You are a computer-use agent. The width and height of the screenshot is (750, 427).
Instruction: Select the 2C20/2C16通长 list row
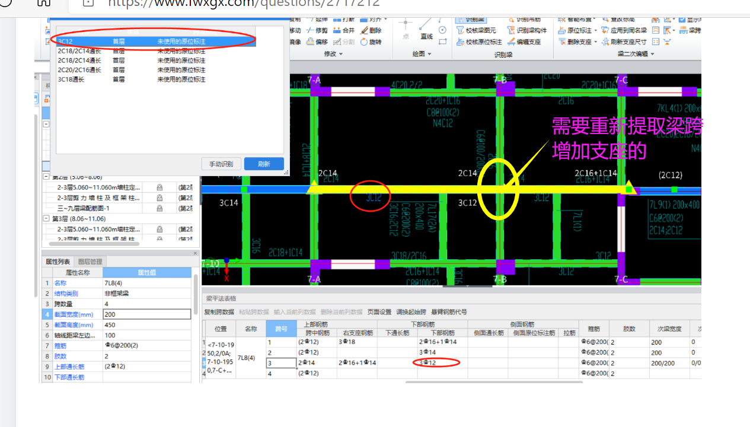[x=156, y=70]
